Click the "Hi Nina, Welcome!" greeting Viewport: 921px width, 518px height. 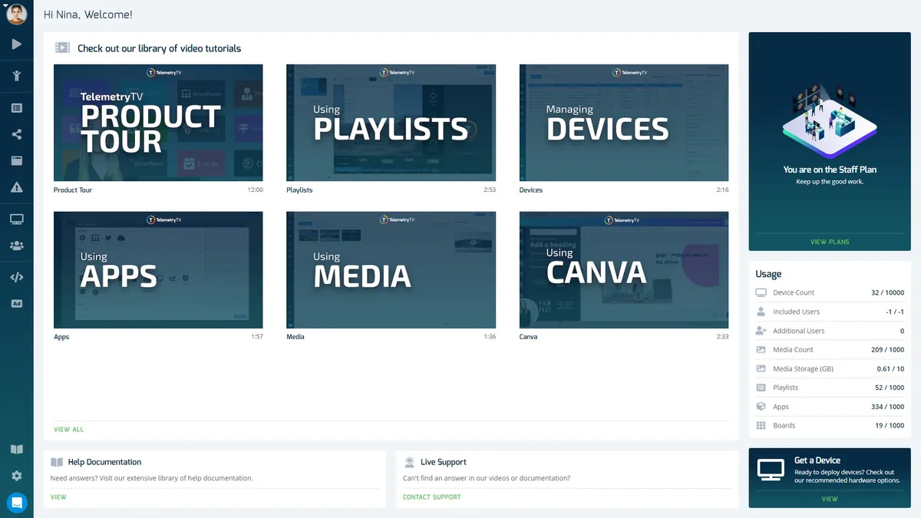(x=87, y=15)
